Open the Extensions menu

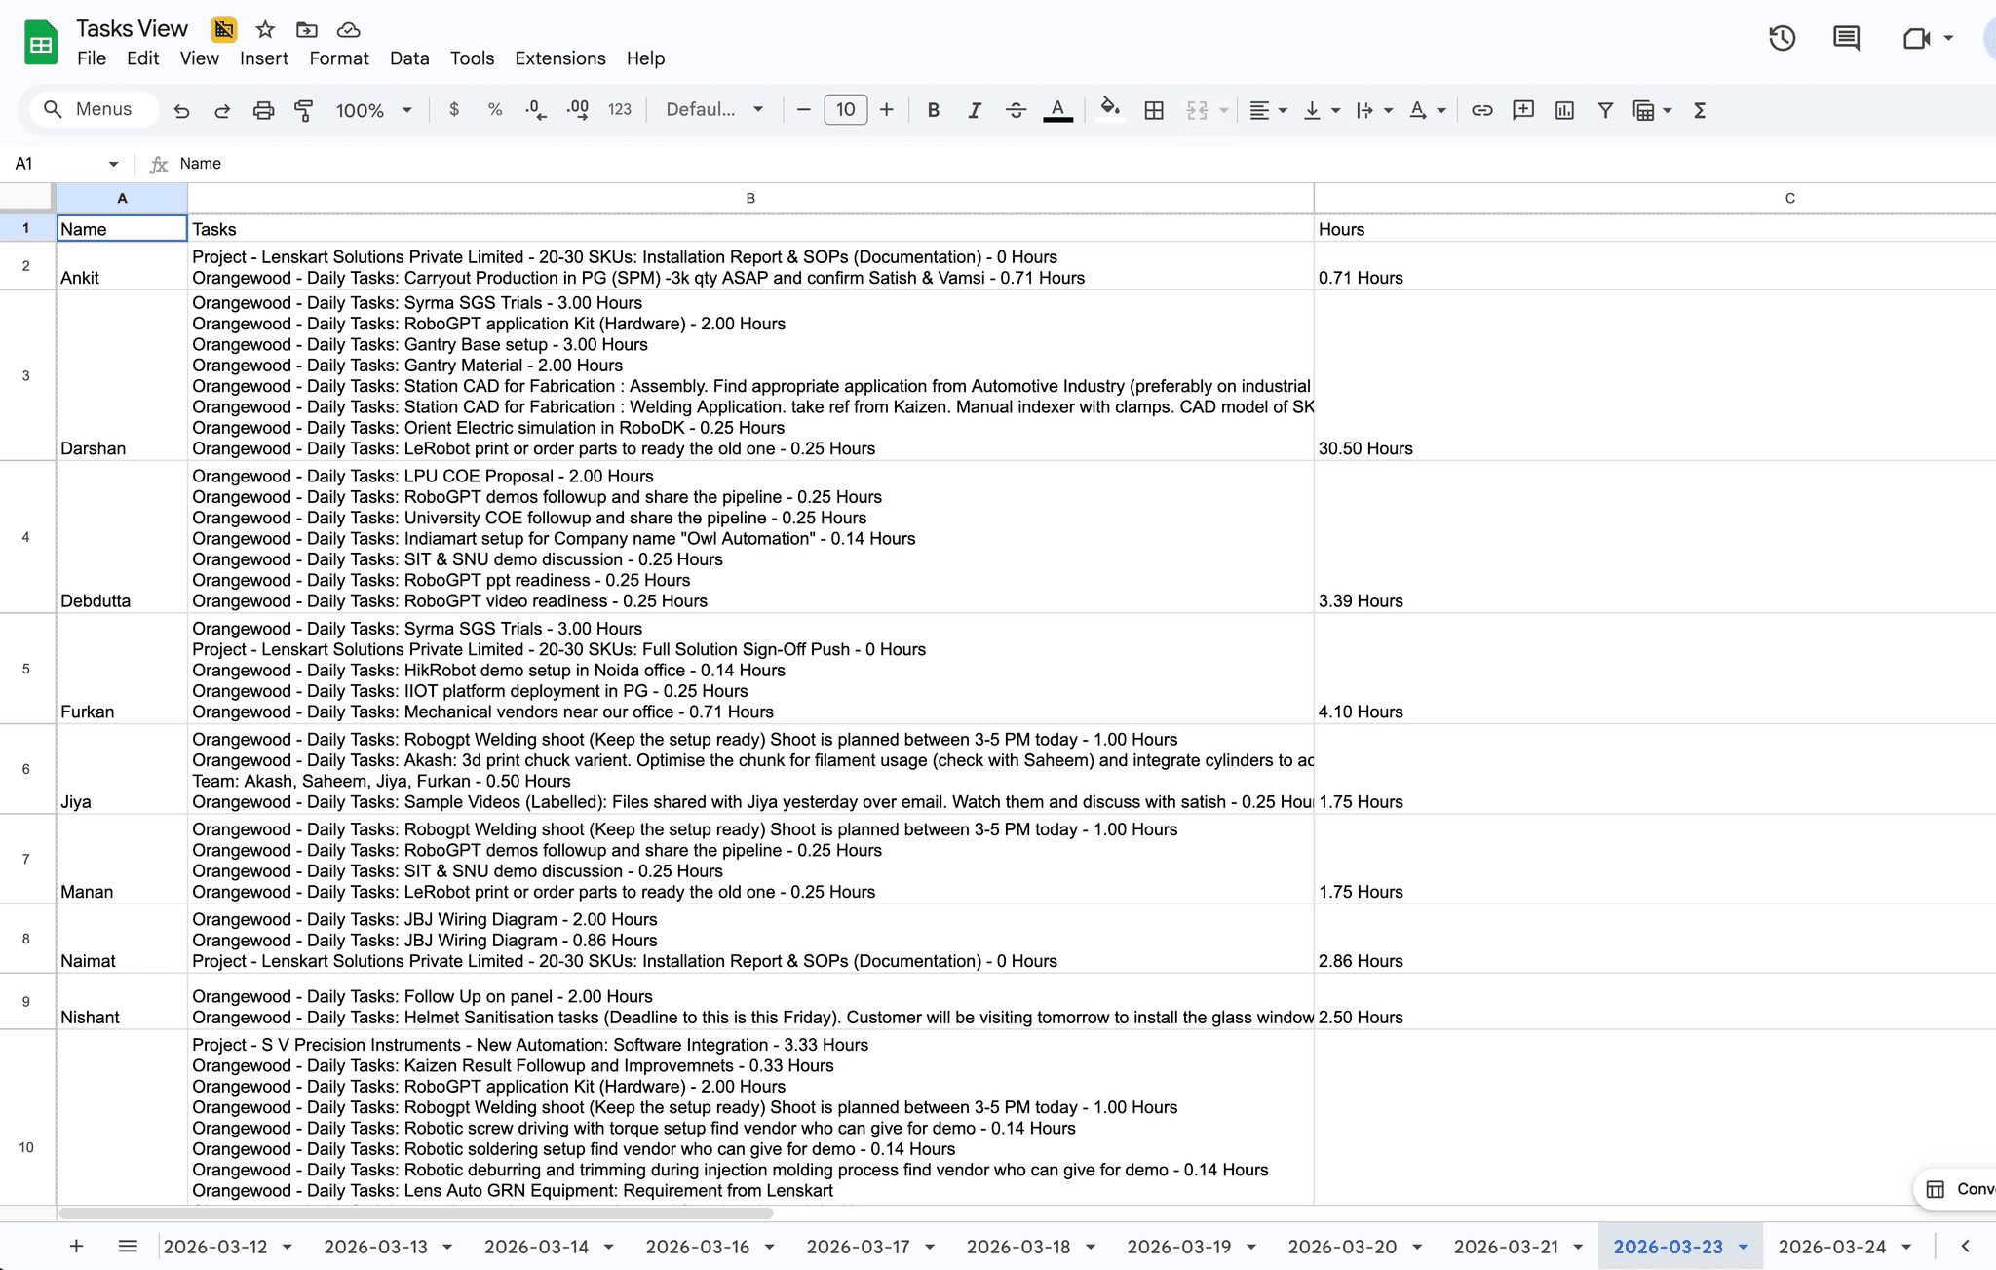pos(559,58)
